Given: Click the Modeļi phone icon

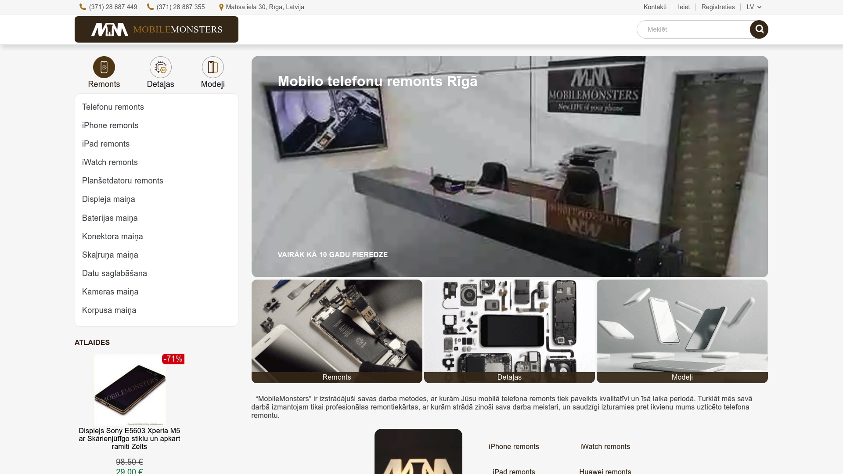Looking at the screenshot, I should tap(213, 67).
